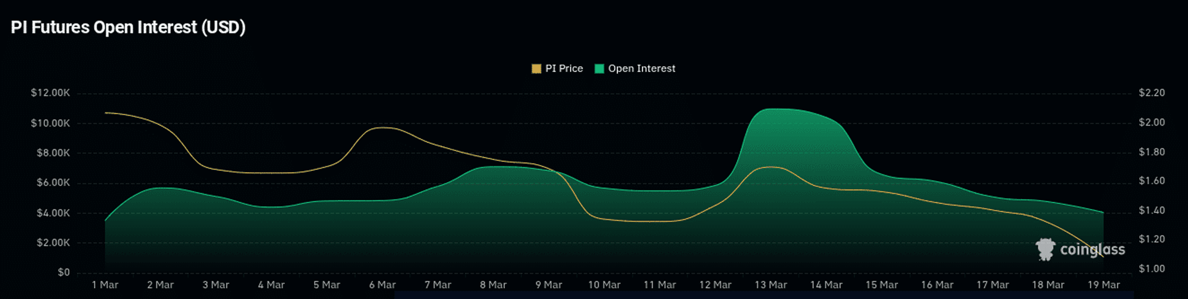Select the 19 Mar date label
1188x299 pixels.
[1103, 285]
